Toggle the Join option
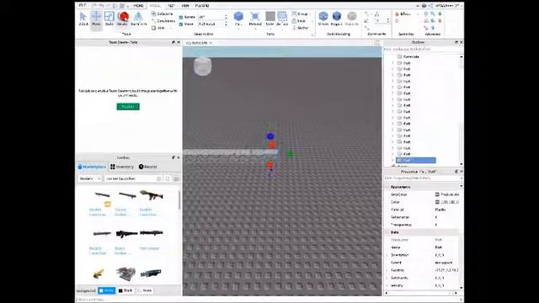Screen dimensions: 539x303 point(158,28)
